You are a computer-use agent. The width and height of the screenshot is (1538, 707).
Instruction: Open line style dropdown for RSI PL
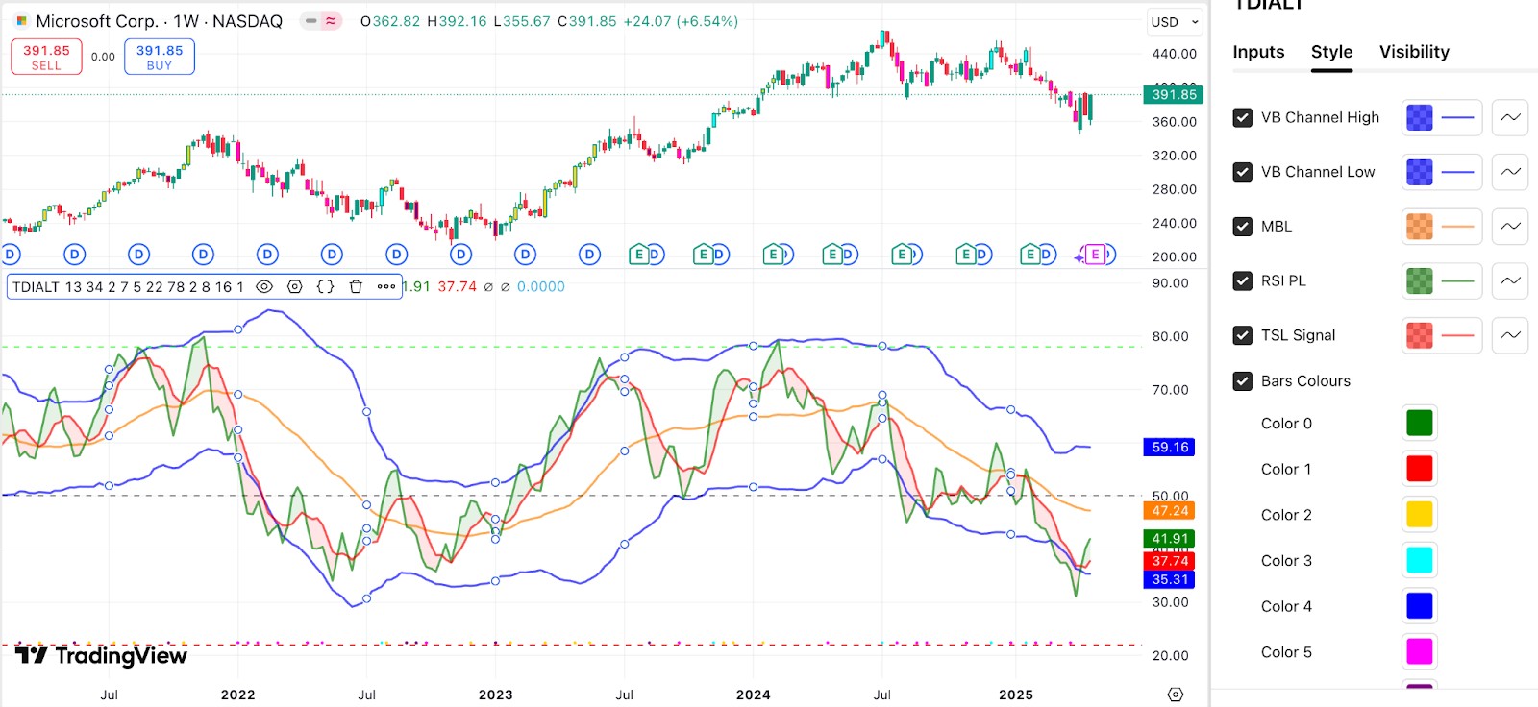point(1510,280)
